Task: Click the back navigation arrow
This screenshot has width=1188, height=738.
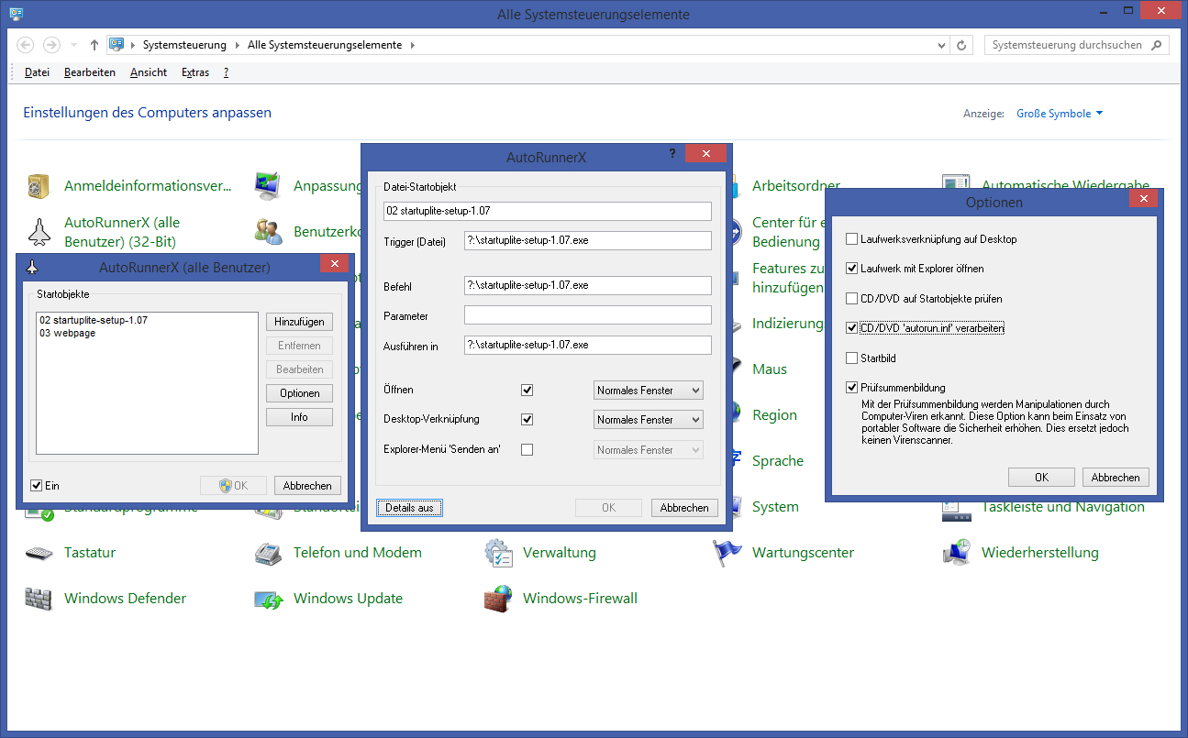Action: tap(26, 45)
